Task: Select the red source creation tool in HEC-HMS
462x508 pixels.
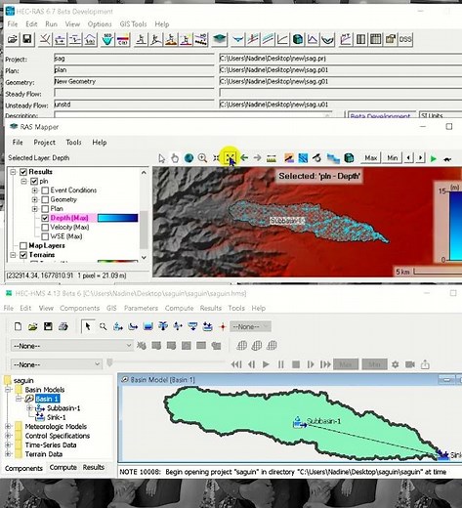Action: pyautogui.click(x=223, y=326)
